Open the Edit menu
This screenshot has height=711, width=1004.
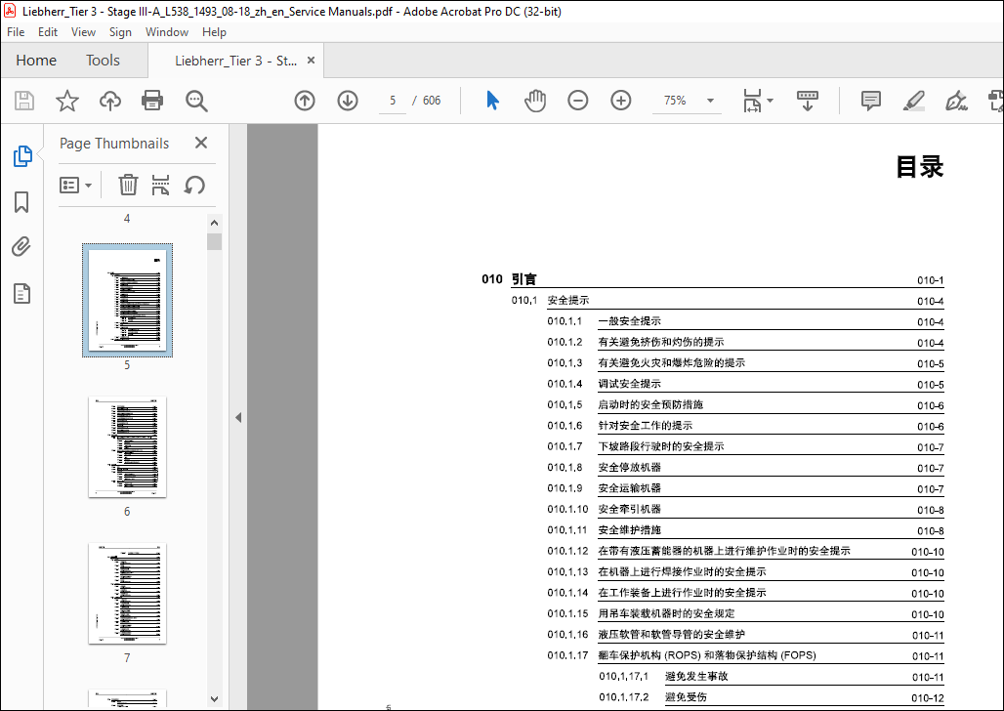point(48,32)
